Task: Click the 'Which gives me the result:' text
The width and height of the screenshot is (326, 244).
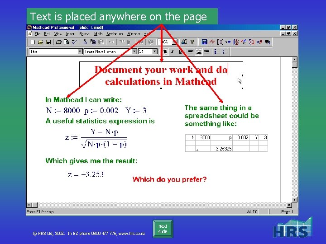Action: click(91, 161)
